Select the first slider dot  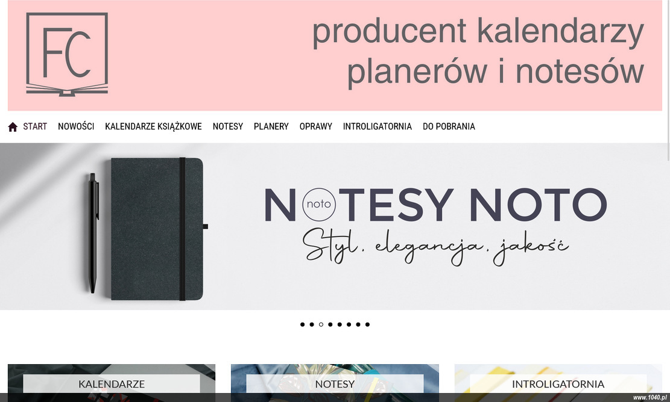303,324
